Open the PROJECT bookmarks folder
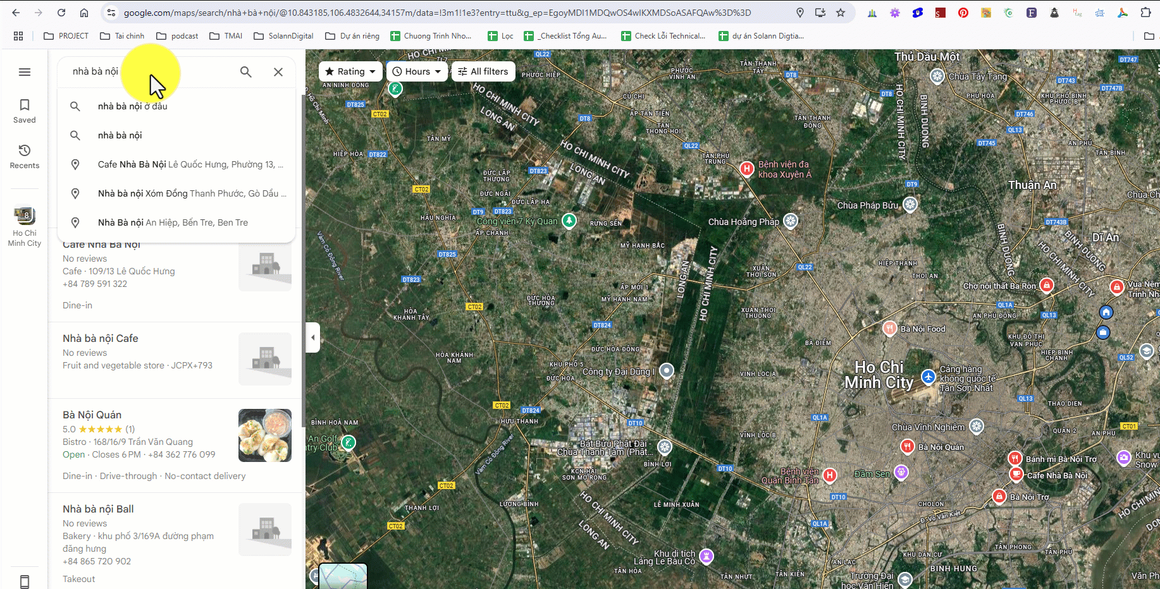This screenshot has height=589, width=1160. tap(66, 36)
